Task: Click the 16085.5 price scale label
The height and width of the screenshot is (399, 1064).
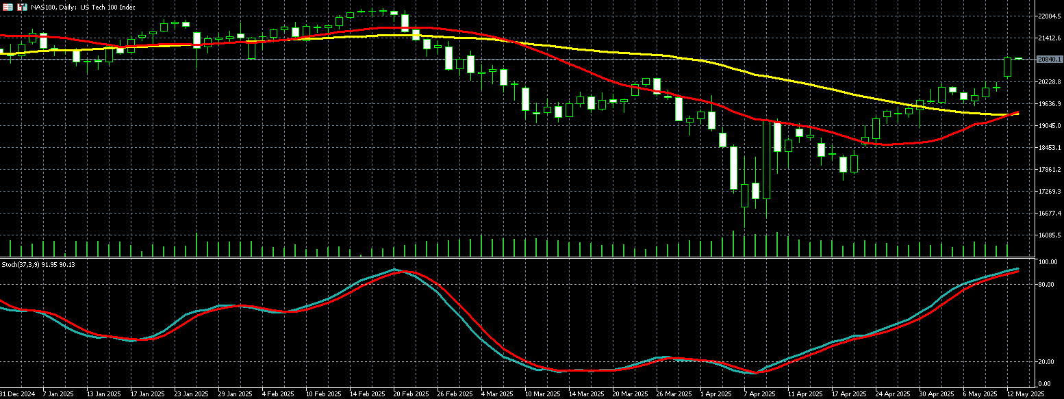Action: click(x=1049, y=235)
